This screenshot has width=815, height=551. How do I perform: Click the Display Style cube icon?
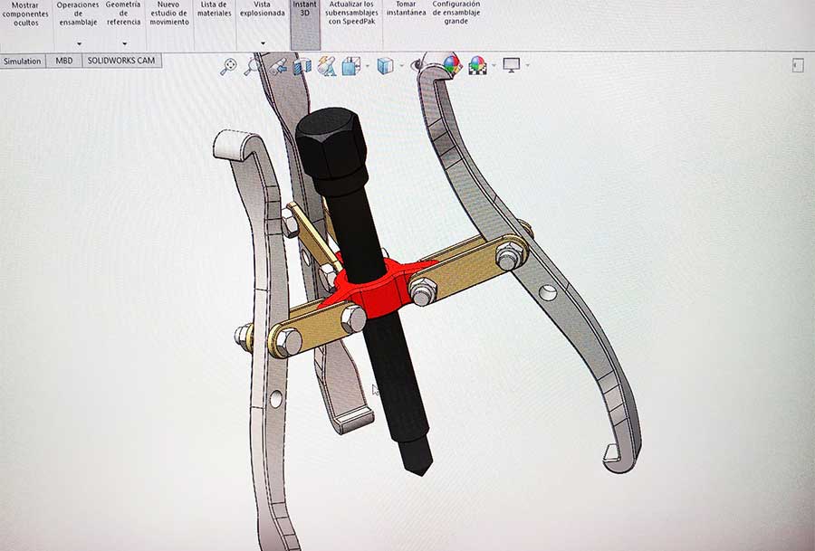coord(385,65)
